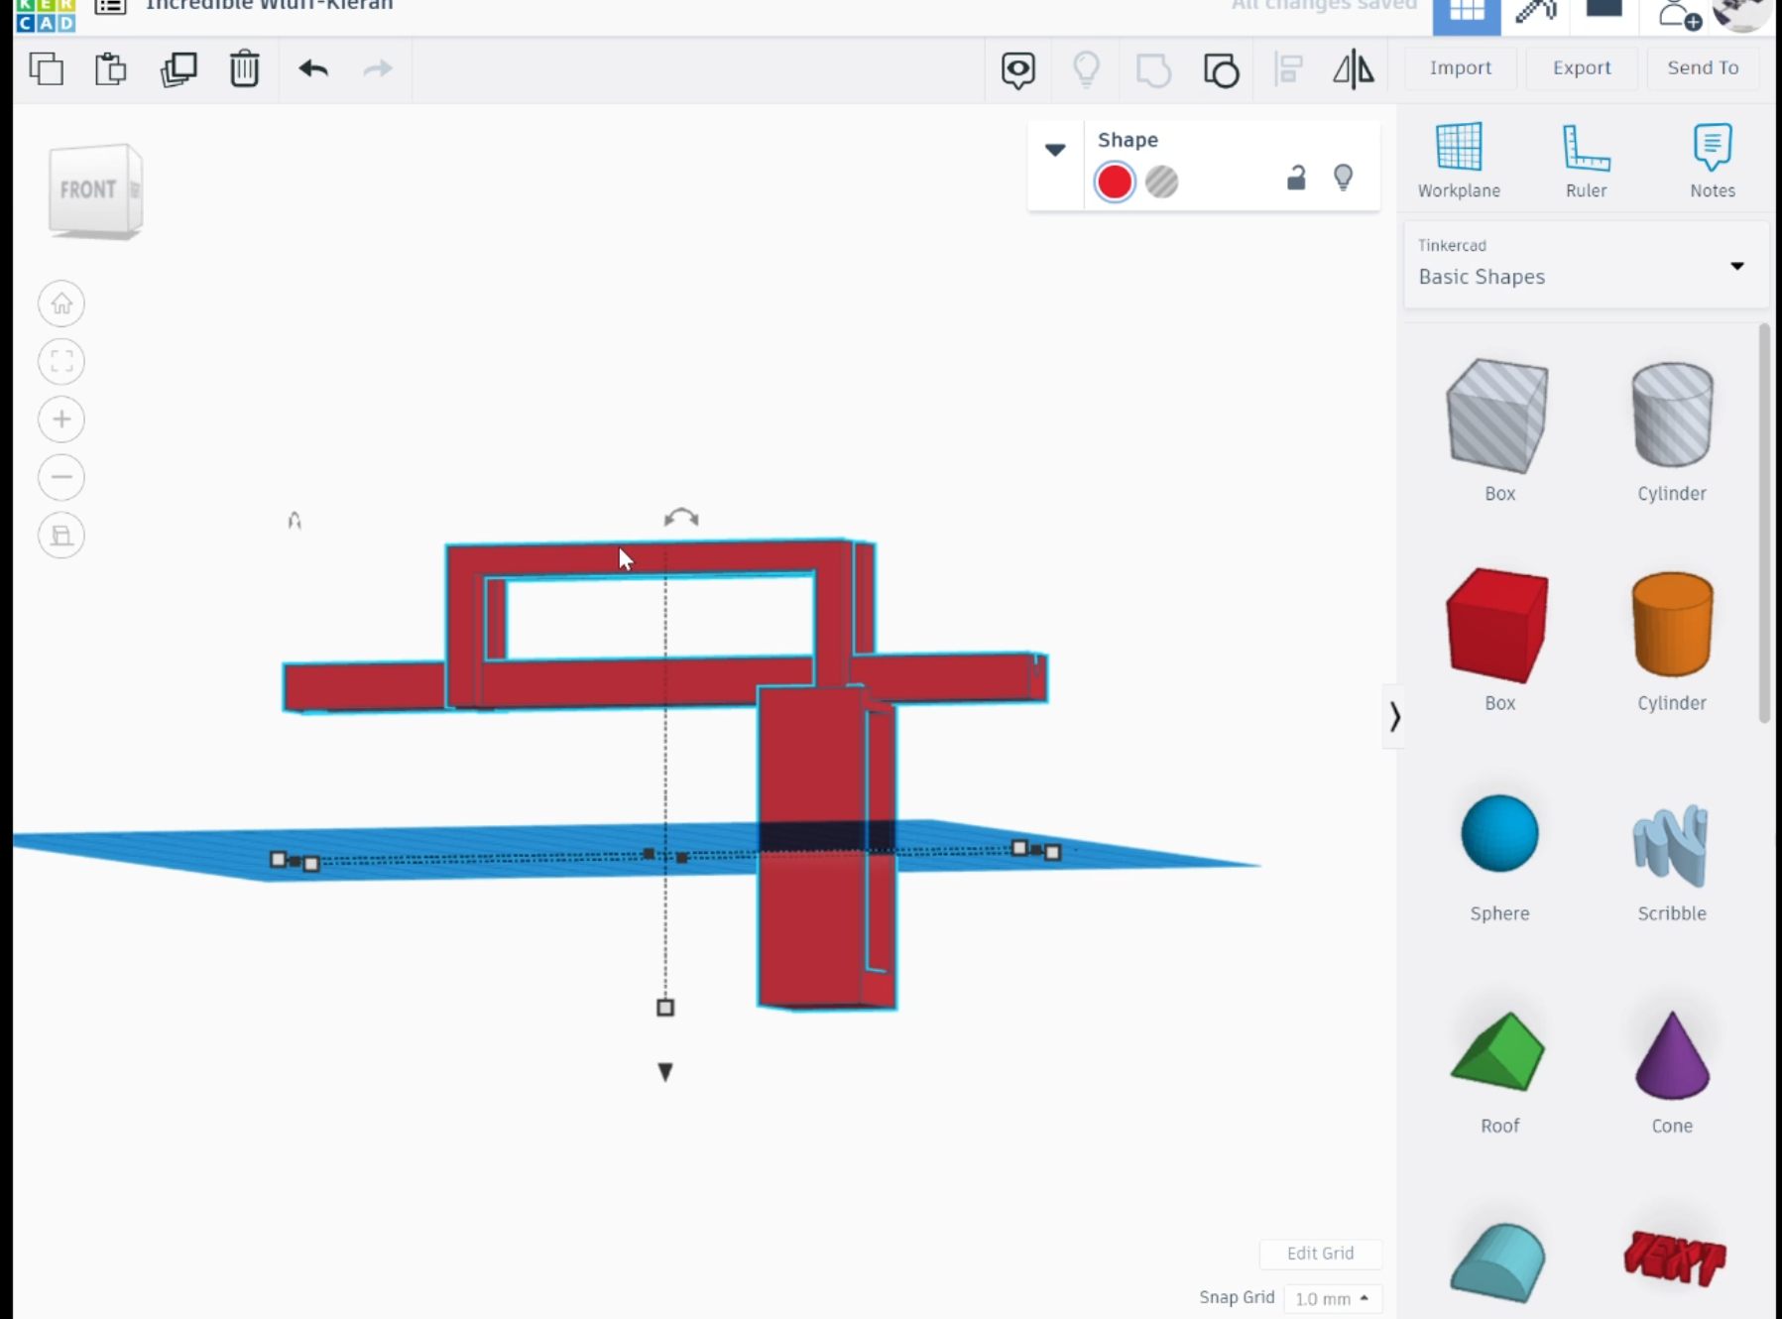Switch to the Bricks view

coord(1604,9)
